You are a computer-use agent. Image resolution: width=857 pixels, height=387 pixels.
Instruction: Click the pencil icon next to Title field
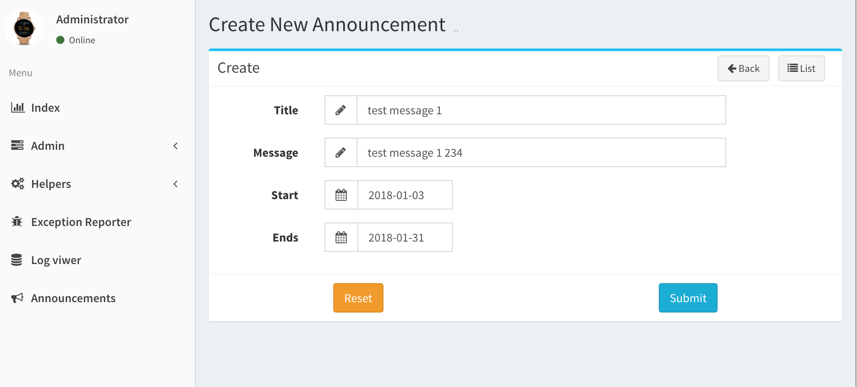coord(341,110)
